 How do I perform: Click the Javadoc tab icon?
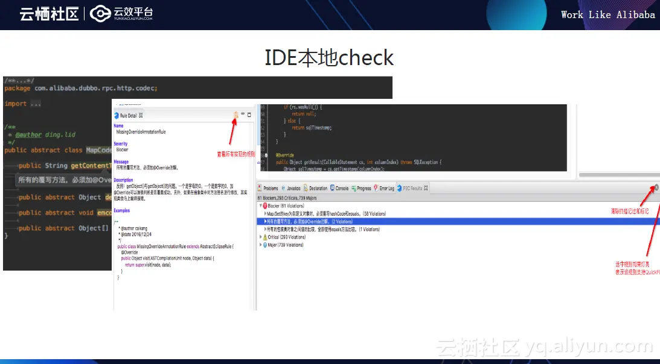283,188
